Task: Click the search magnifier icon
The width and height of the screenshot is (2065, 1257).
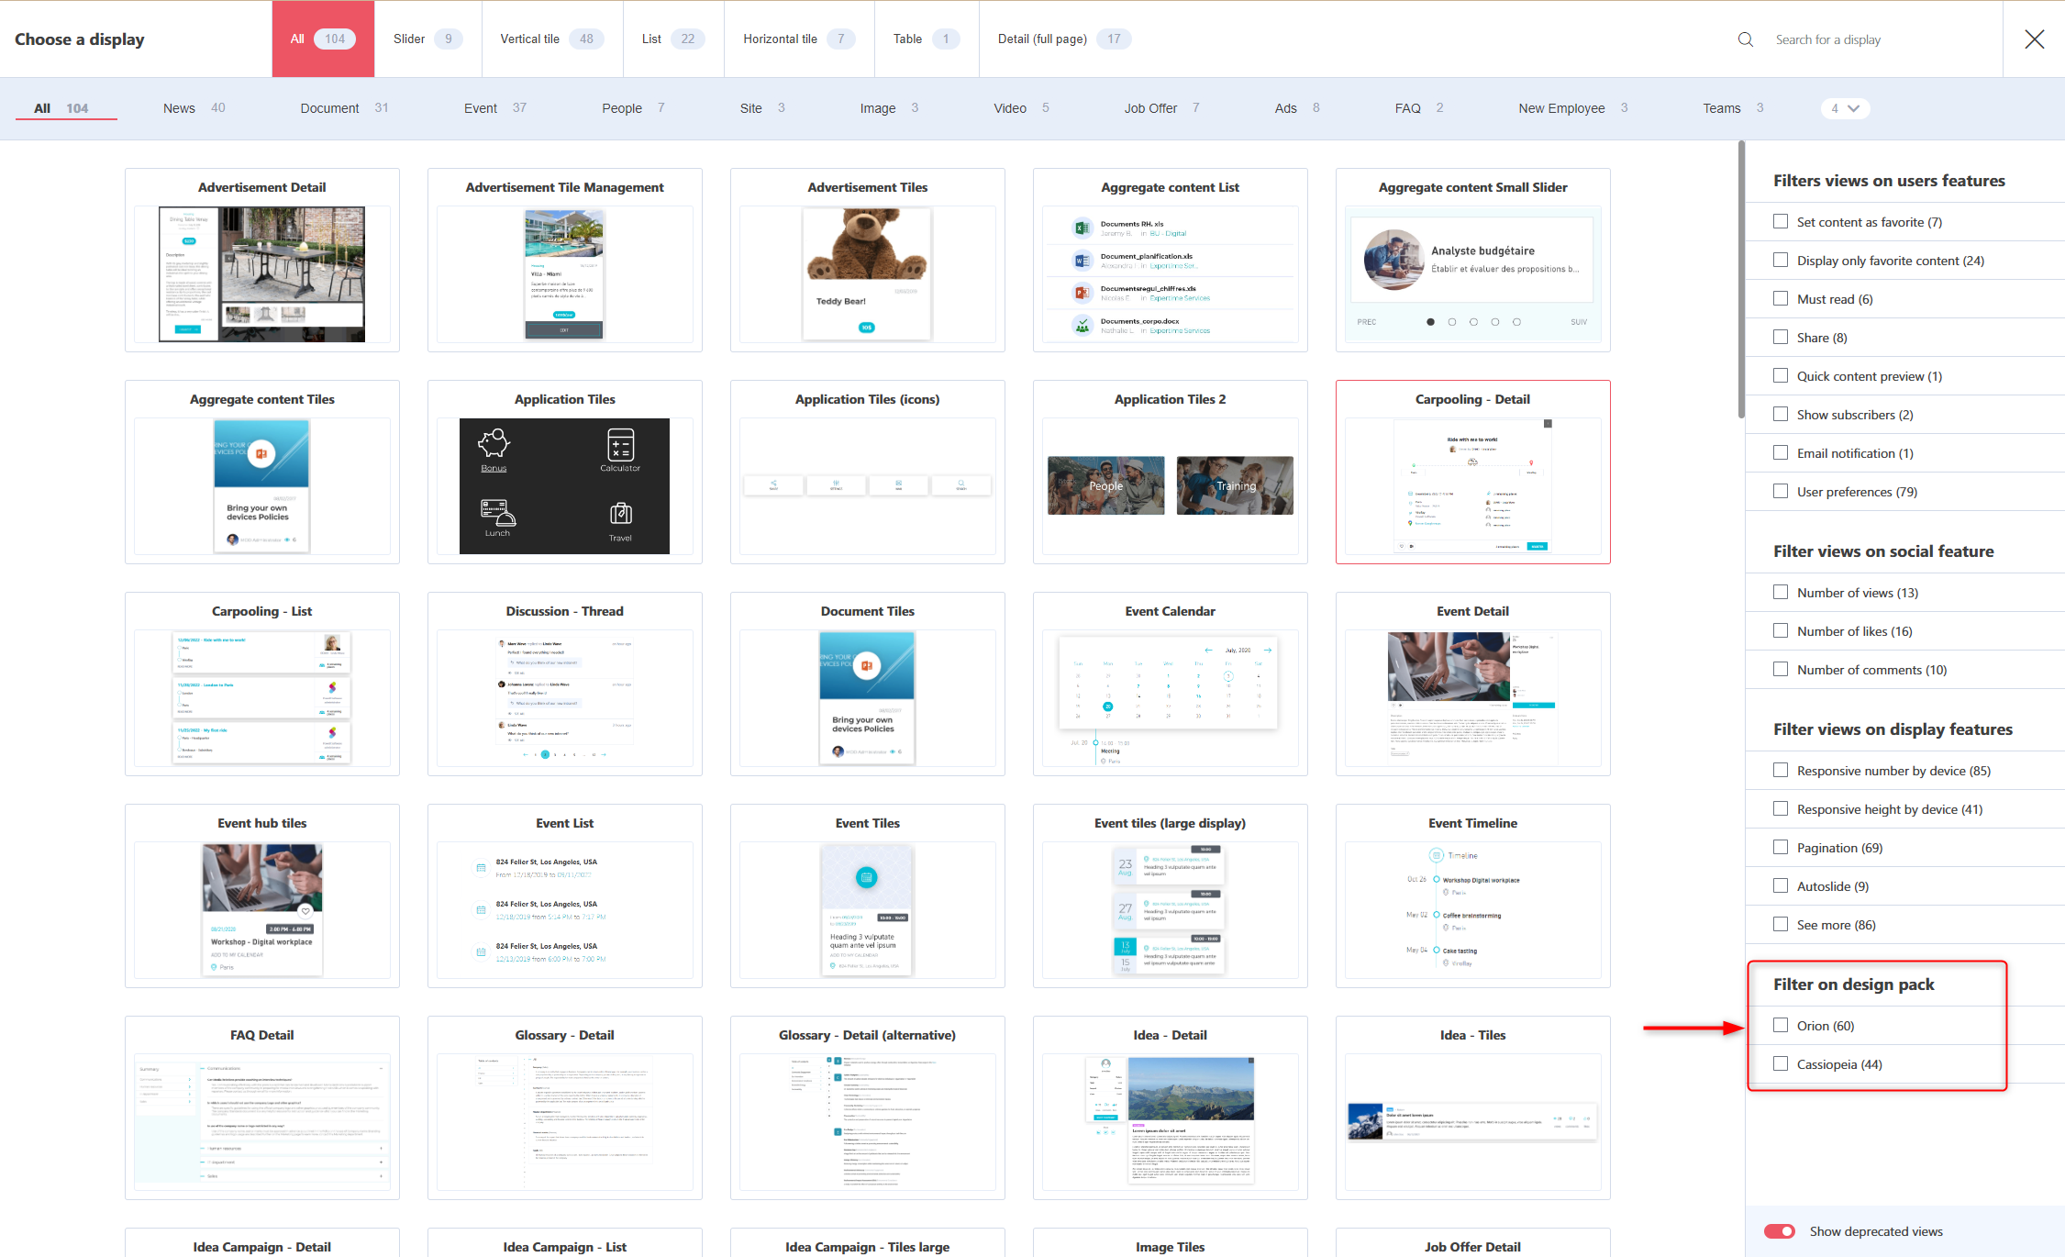Action: [1745, 39]
